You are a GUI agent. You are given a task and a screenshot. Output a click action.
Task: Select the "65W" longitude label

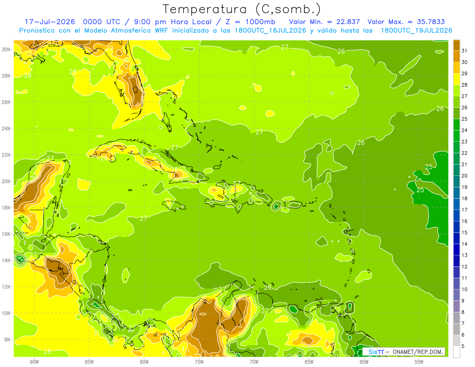click(x=309, y=362)
